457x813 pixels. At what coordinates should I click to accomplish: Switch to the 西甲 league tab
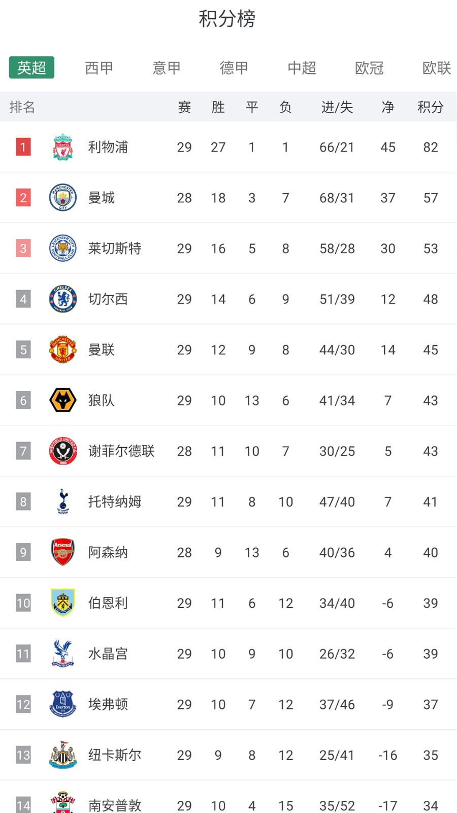click(x=99, y=68)
